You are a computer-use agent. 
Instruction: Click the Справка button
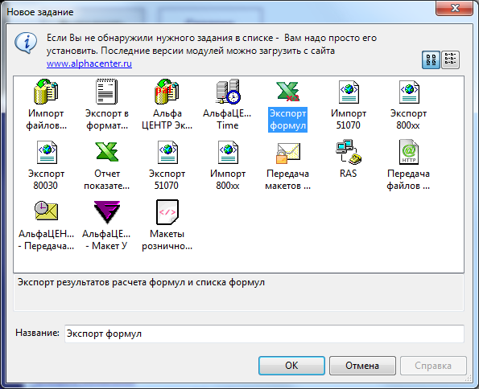tap(433, 366)
